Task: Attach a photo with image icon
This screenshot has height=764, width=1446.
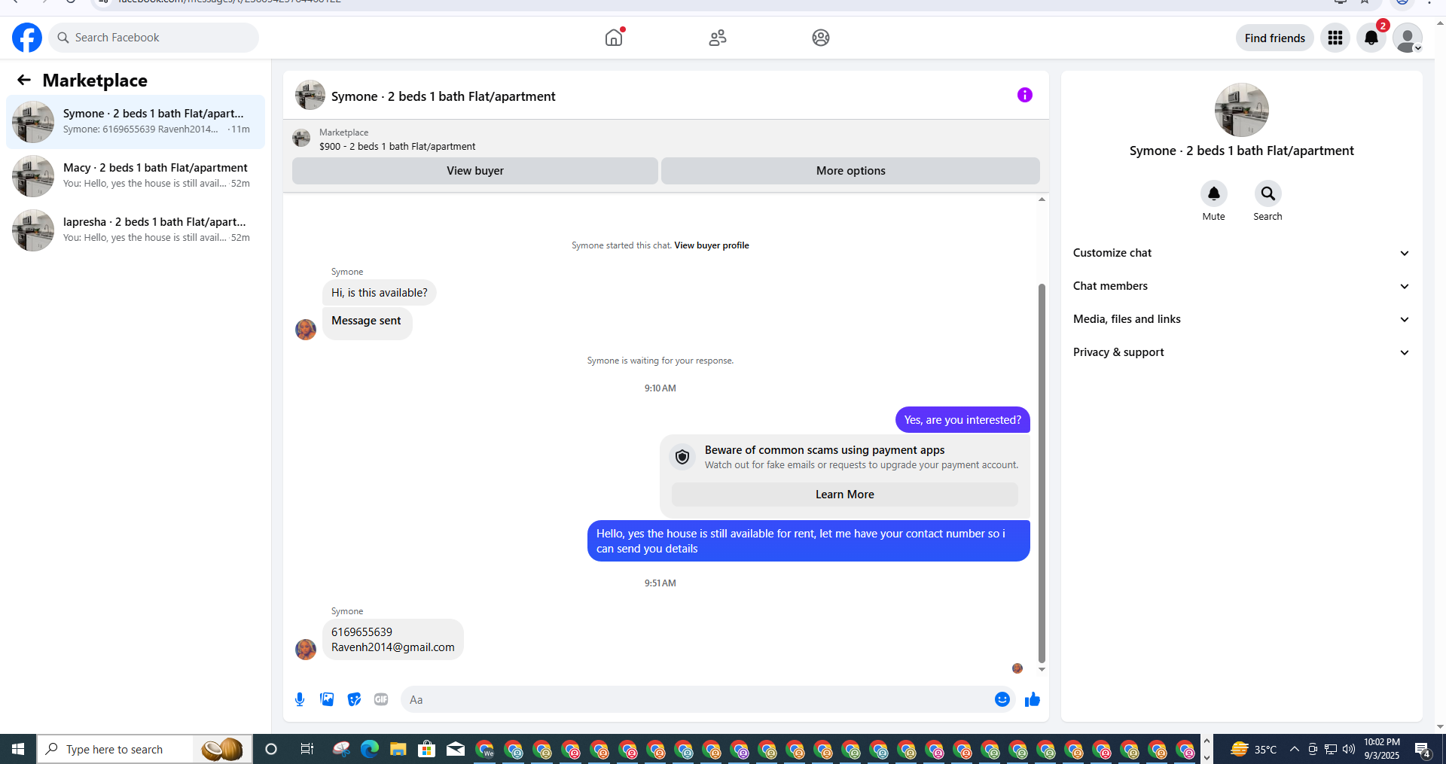Action: click(327, 699)
